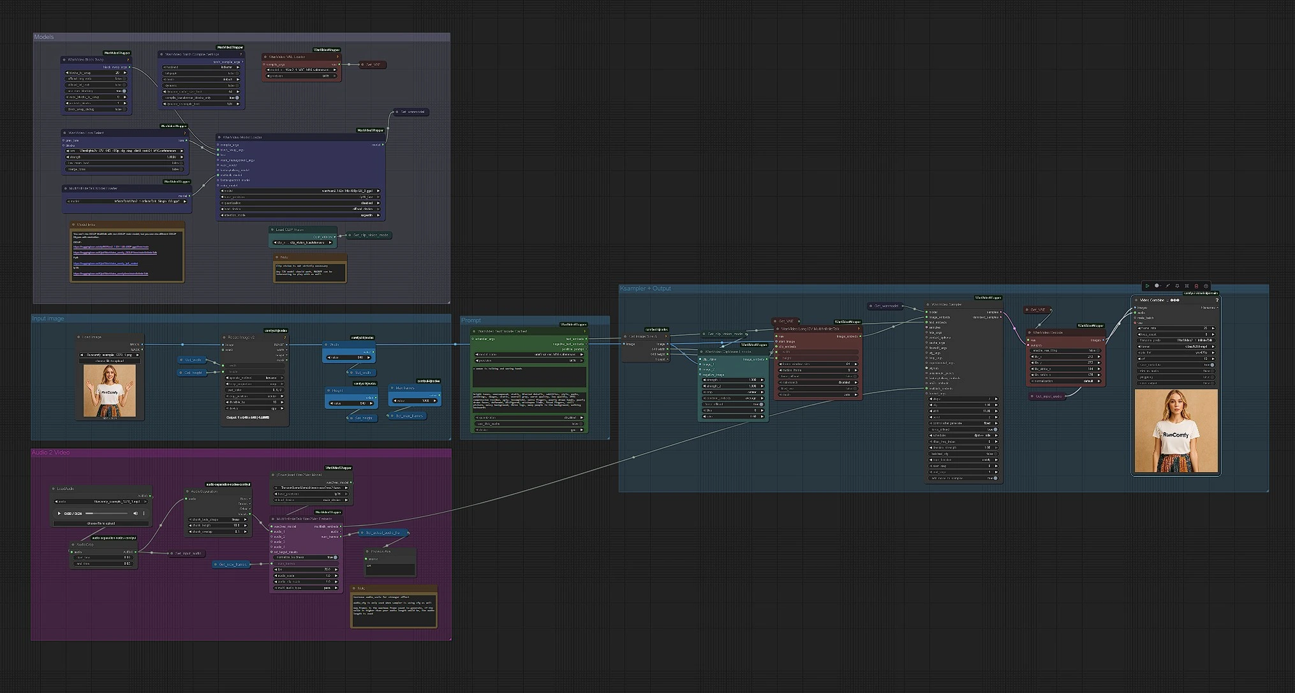This screenshot has width=1295, height=693.
Task: Open help icon on WanVideo TextEncode Cached node
Action: tap(584, 331)
